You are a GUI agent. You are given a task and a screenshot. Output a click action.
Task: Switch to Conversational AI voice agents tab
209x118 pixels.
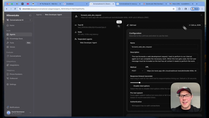[x=128, y=4]
